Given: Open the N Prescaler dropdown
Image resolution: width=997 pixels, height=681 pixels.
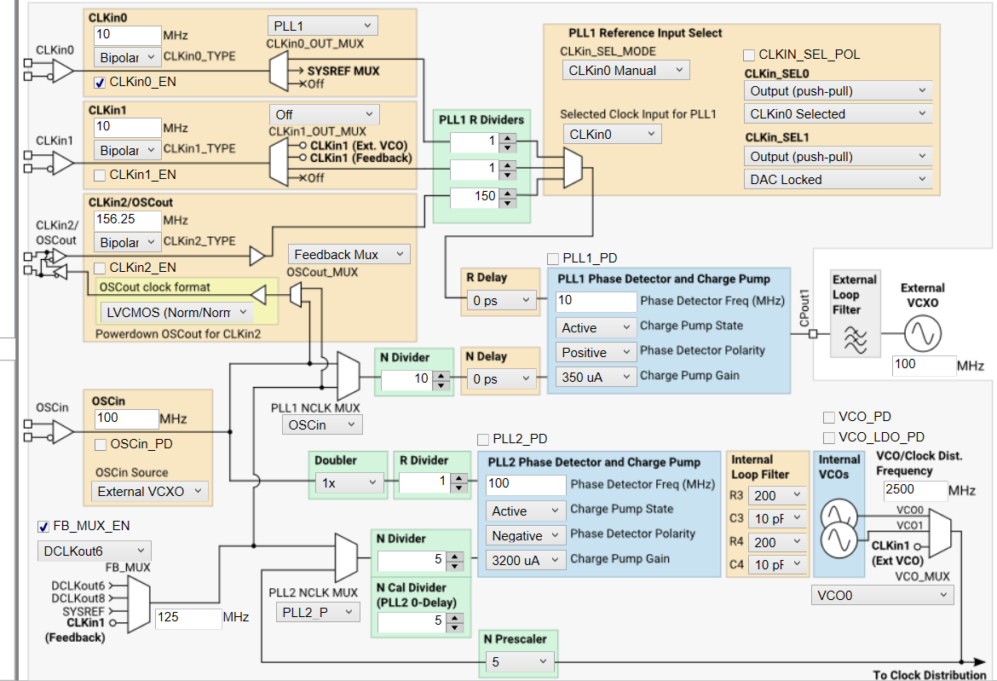Looking at the screenshot, I should click(x=520, y=662).
